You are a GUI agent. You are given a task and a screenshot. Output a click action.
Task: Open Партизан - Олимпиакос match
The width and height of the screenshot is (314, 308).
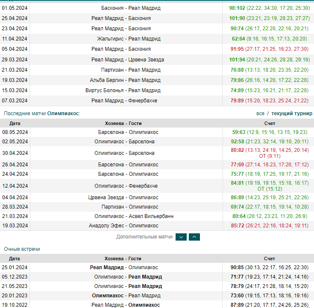click(130, 206)
